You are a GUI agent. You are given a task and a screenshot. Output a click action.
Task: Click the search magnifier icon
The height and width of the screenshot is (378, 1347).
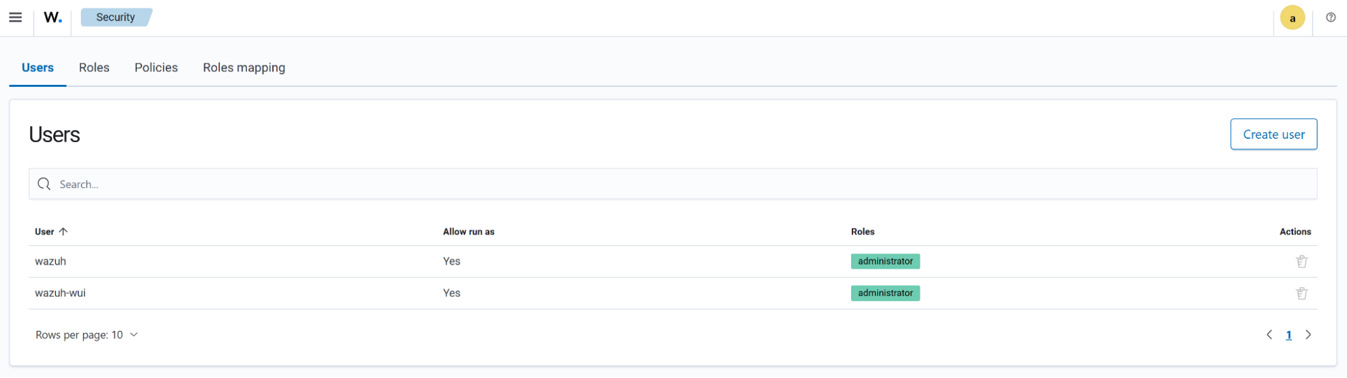pos(44,184)
